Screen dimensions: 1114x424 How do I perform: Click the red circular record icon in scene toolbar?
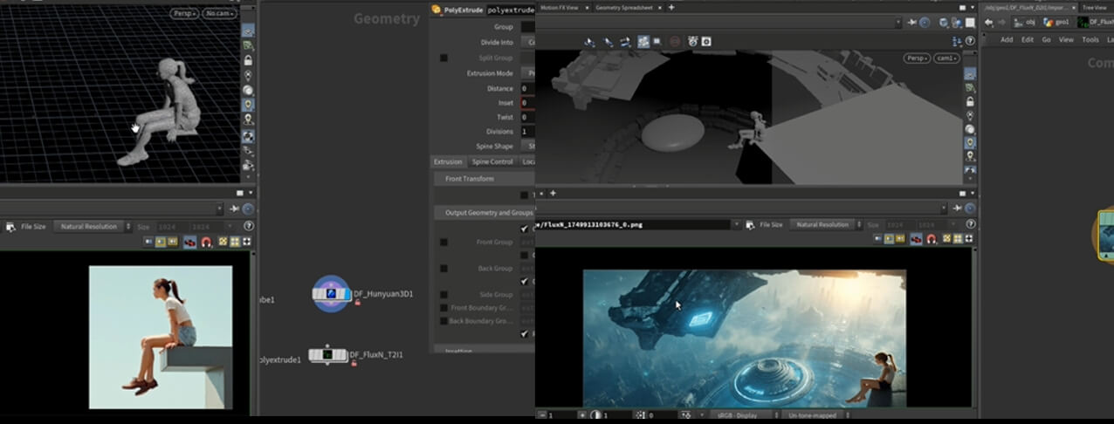click(675, 41)
